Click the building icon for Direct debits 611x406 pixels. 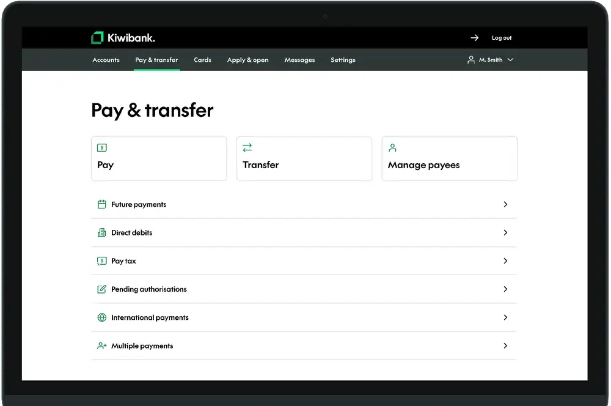point(101,233)
